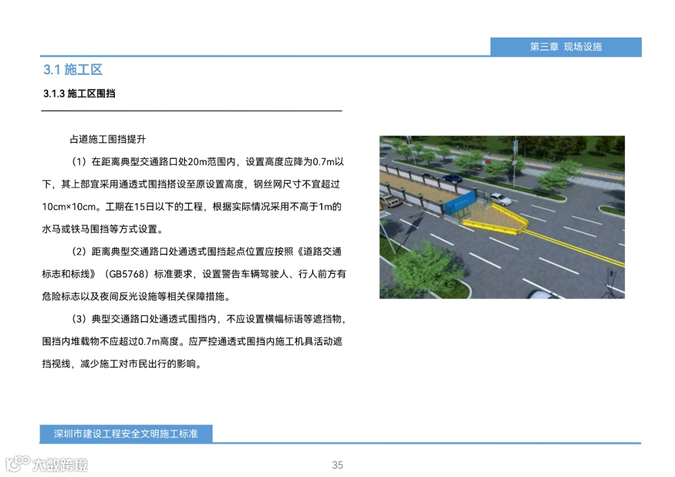Screen dimensions: 675x477
Task: Click the line '危险标志以及夜间反光设施等相关保障措施。'
Action: click(x=137, y=296)
